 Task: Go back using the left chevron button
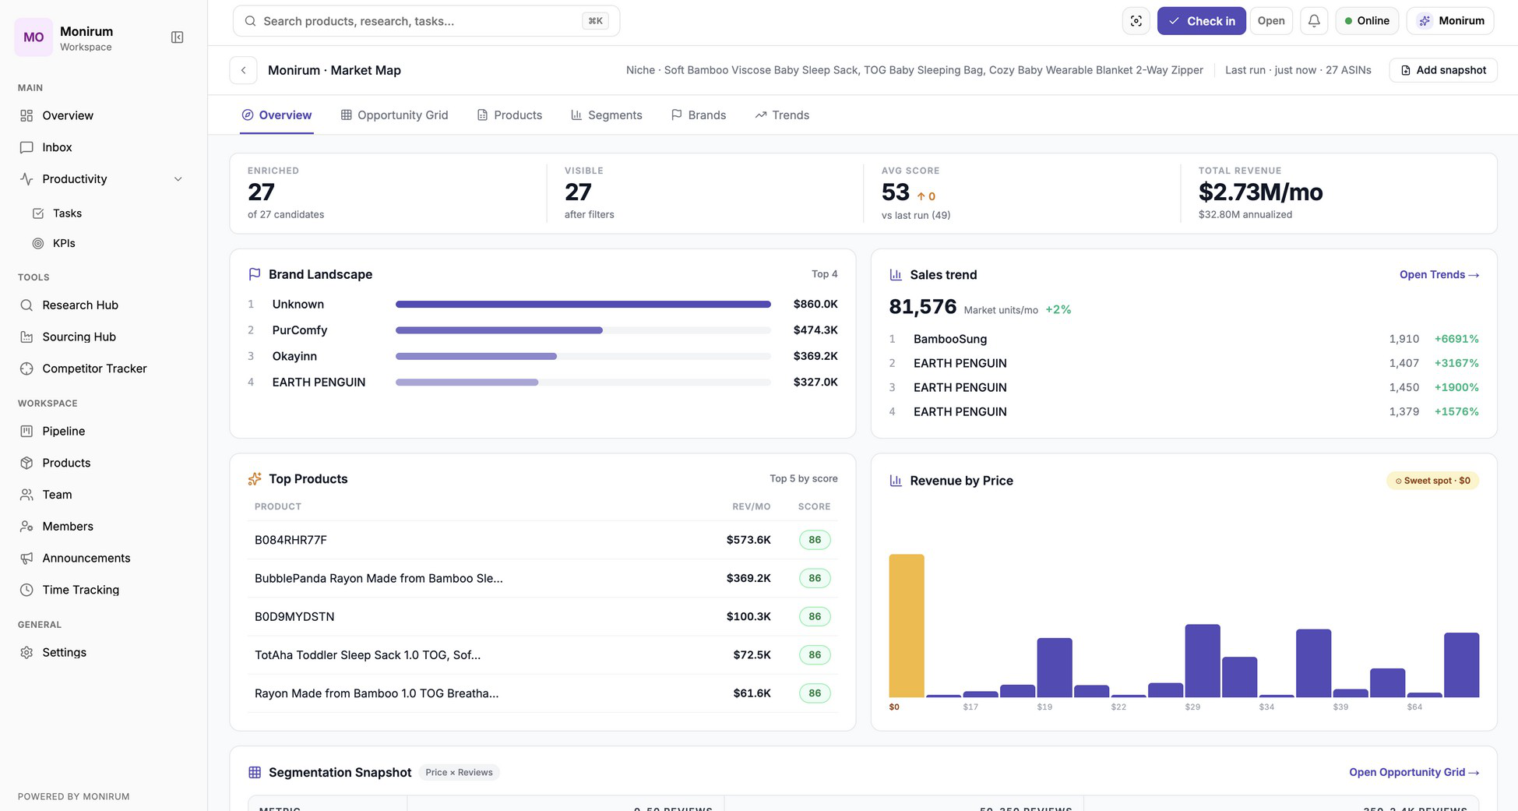point(244,70)
